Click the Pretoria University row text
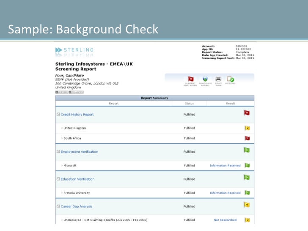 point(77,193)
